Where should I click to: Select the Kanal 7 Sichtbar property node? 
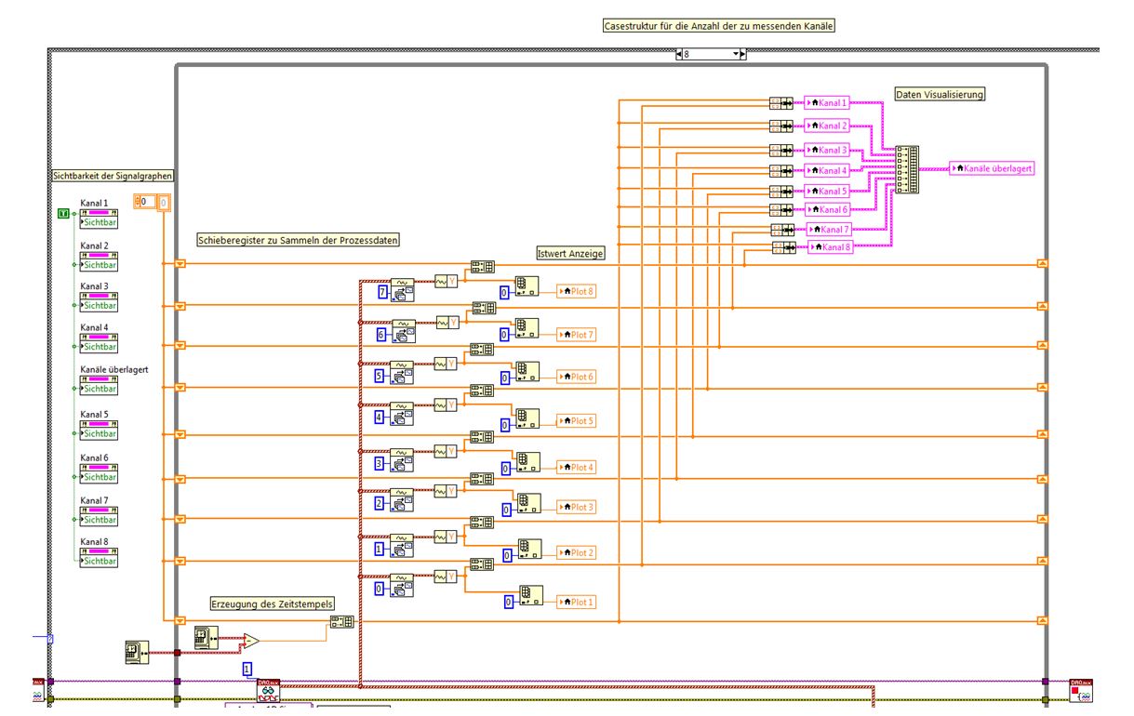(99, 515)
